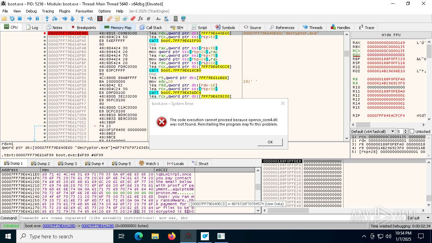Click the Open file toolbar icon
Screen dimensions: 432x243
(x=4, y=19)
